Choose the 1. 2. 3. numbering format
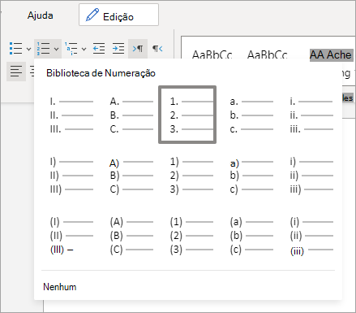The width and height of the screenshot is (356, 313). pyautogui.click(x=187, y=115)
